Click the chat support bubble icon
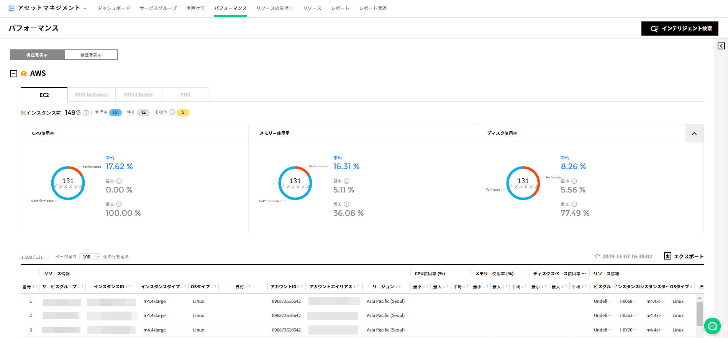 [x=712, y=326]
